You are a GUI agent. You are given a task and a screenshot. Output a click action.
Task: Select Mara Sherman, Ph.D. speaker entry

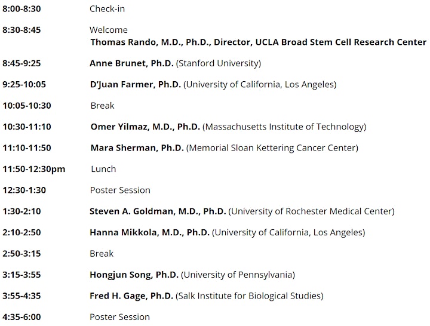pyautogui.click(x=137, y=148)
